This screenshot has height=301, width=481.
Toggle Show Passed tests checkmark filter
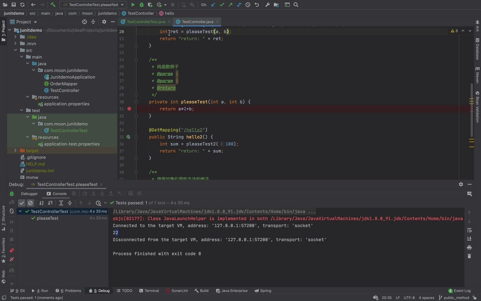(22, 203)
